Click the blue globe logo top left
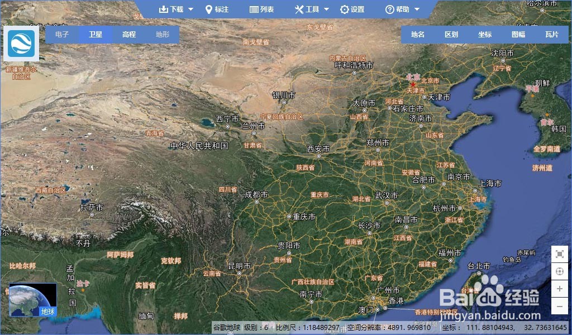The image size is (572, 335). point(21,45)
